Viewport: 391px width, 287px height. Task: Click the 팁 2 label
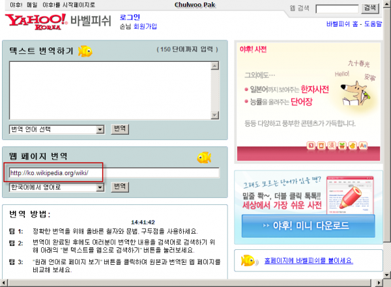tap(16, 243)
